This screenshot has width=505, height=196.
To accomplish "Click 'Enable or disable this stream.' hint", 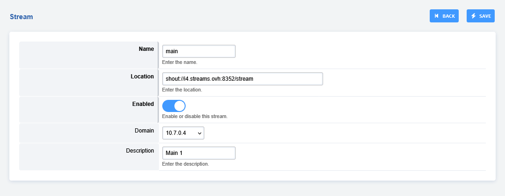I will (195, 116).
